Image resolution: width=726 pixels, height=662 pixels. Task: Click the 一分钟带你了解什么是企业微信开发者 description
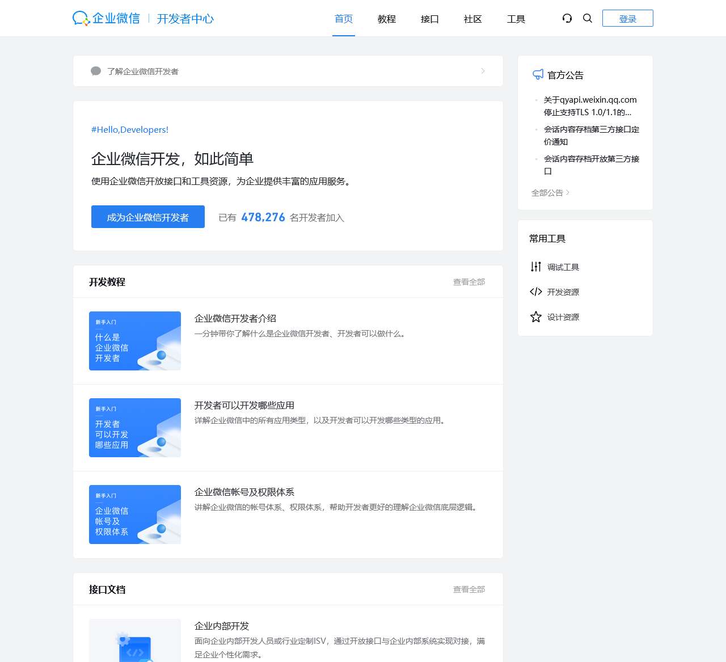coord(301,334)
